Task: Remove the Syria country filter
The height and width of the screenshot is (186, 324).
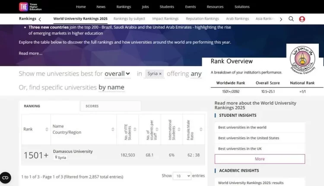Action: tap(160, 74)
